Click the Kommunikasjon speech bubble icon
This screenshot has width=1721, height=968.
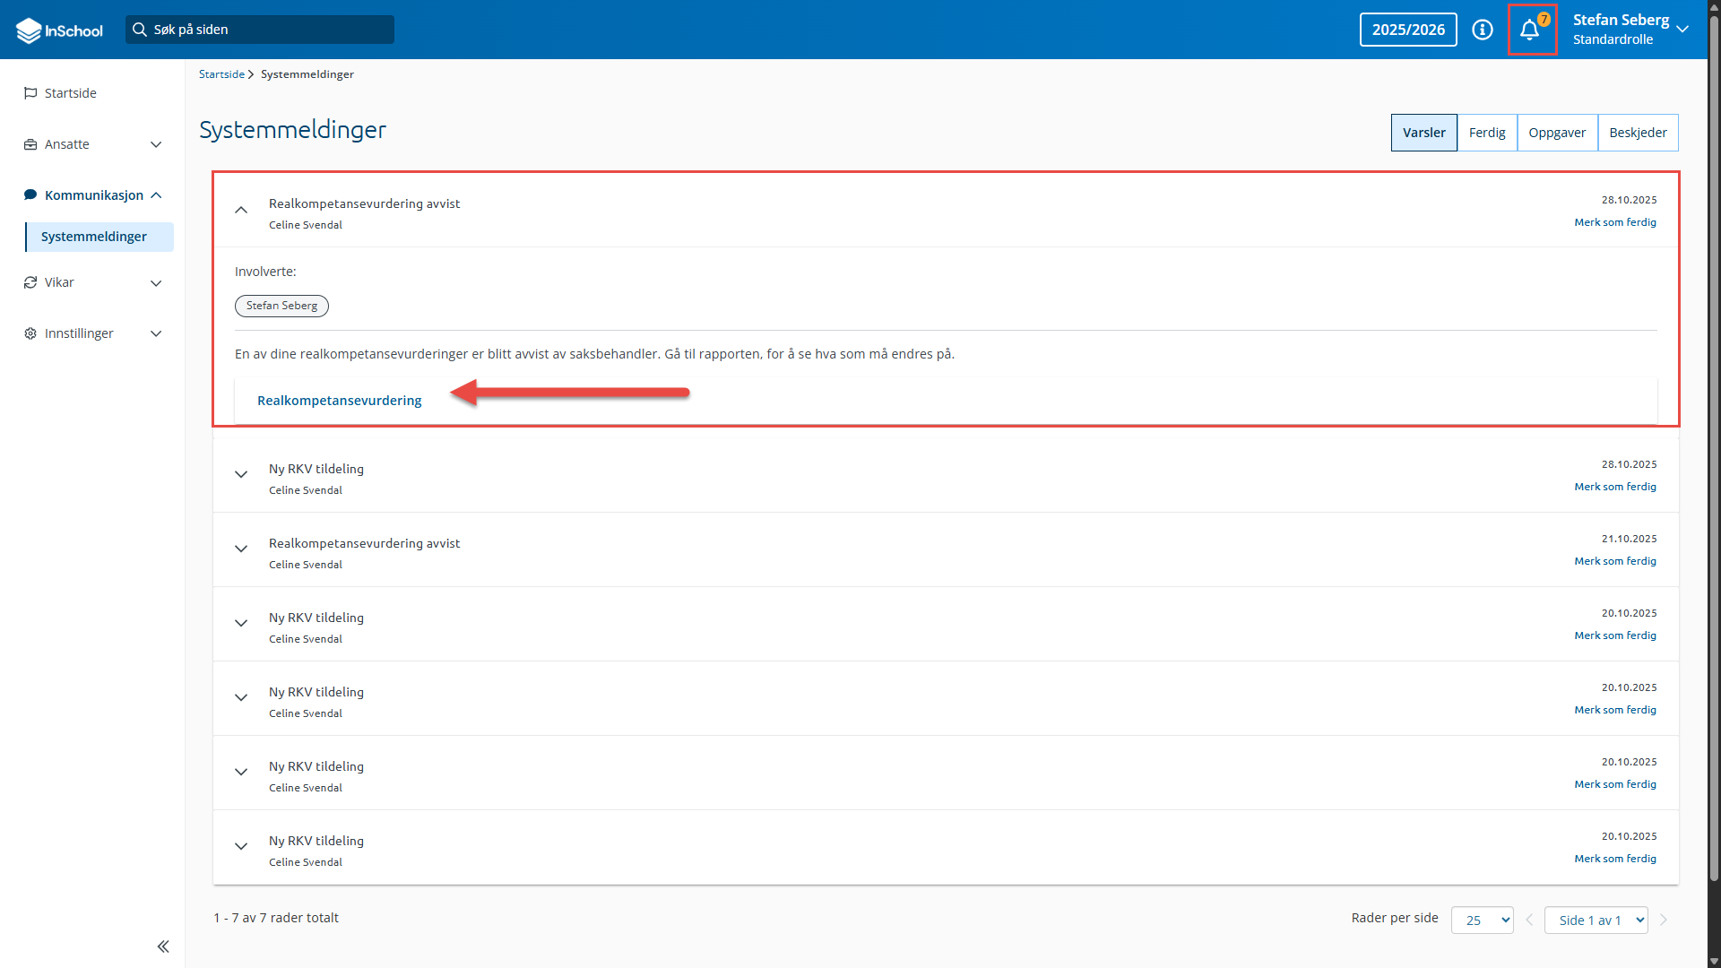pos(30,194)
